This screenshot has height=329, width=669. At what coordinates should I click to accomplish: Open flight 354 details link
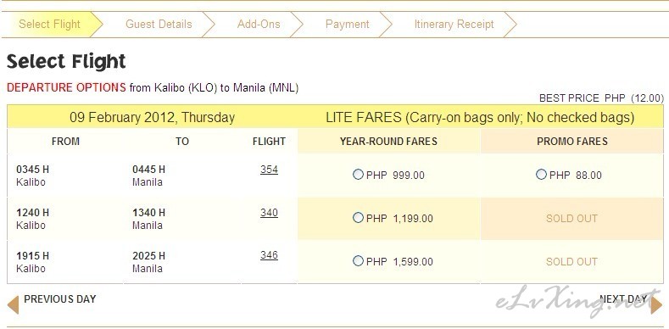tap(269, 170)
